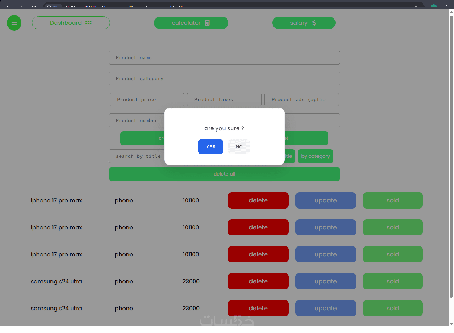The image size is (454, 333).
Task: Select price 101100 in first iphone row
Action: [191, 201]
